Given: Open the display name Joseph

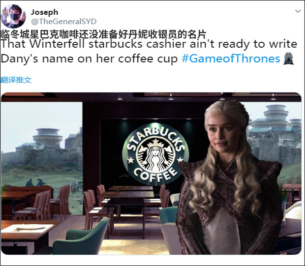Looking at the screenshot, I should pyautogui.click(x=45, y=12).
